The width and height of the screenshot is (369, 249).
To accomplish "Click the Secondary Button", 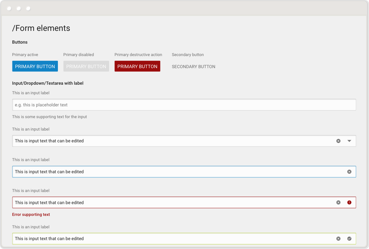I will pyautogui.click(x=193, y=67).
